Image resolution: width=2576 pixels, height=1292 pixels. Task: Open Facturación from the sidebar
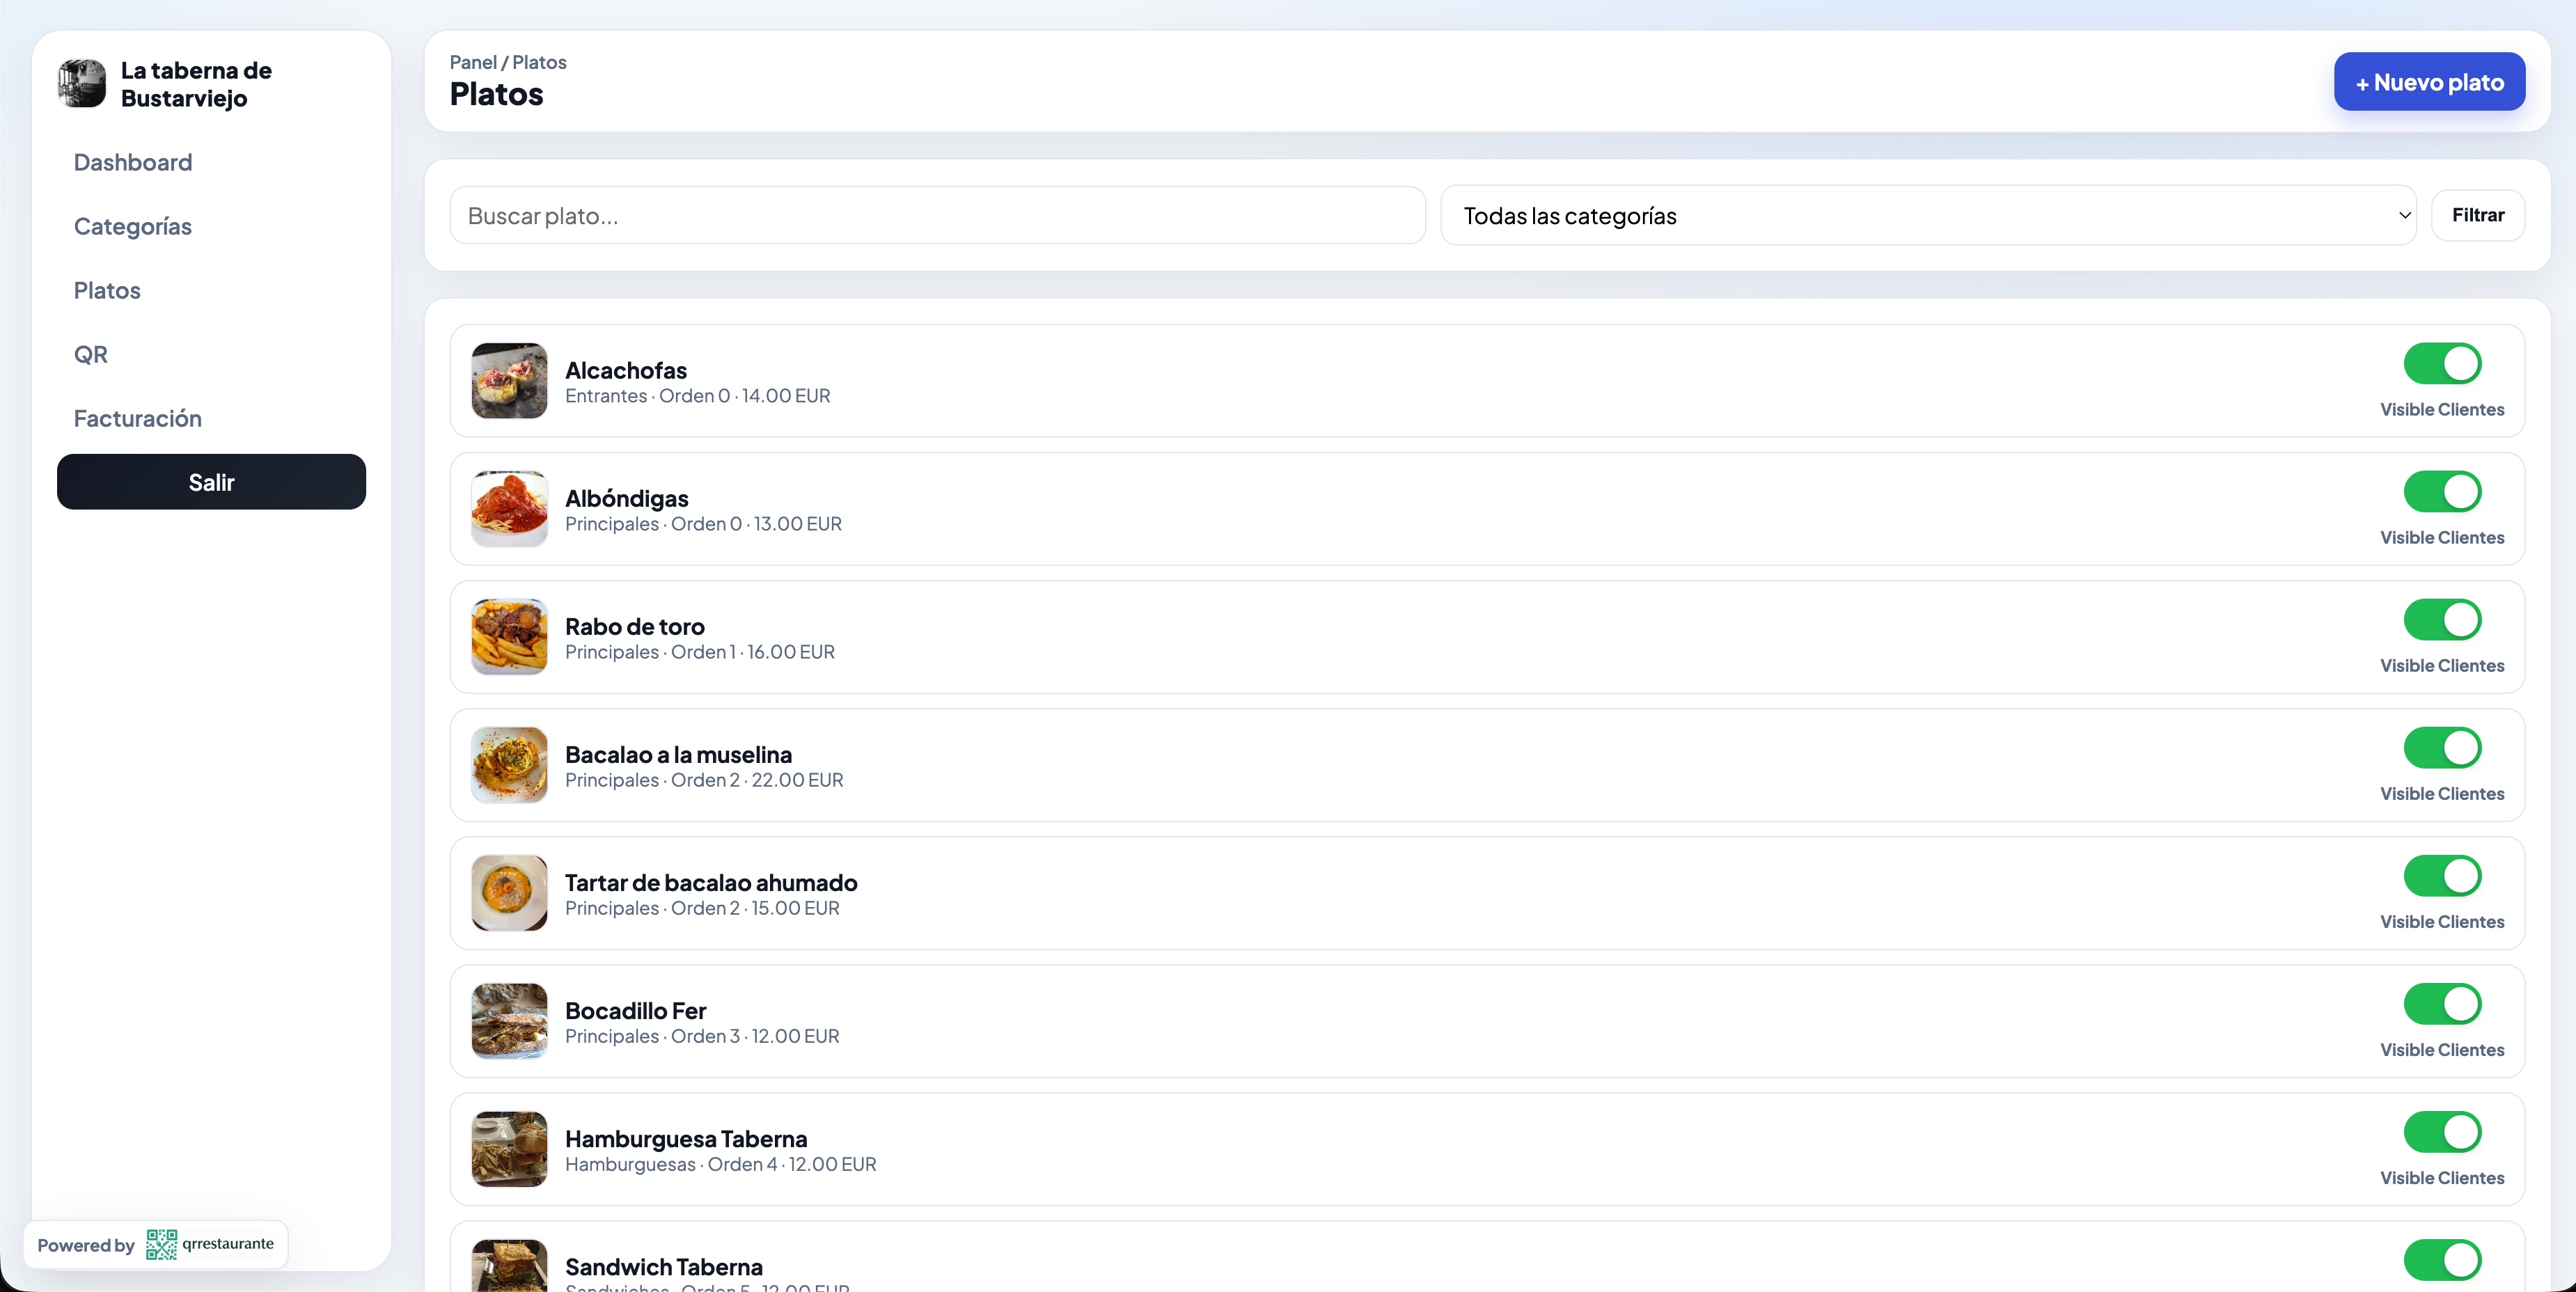coord(138,418)
